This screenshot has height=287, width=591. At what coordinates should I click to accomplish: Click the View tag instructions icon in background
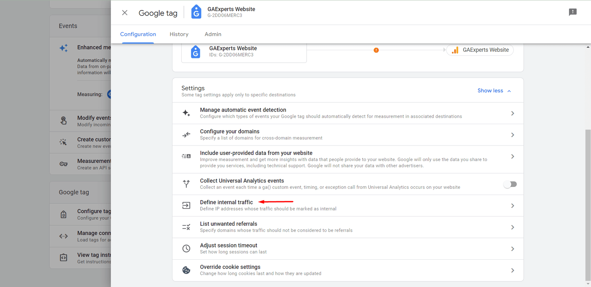pyautogui.click(x=64, y=257)
